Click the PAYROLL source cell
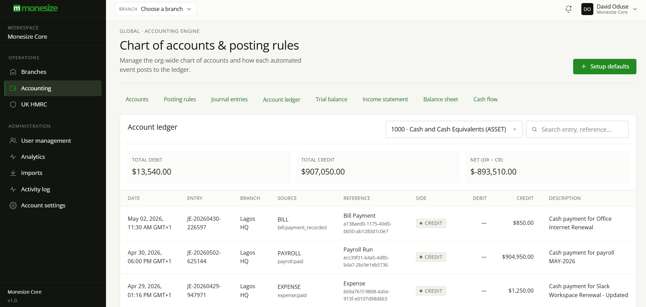The image size is (646, 307). coord(290,257)
